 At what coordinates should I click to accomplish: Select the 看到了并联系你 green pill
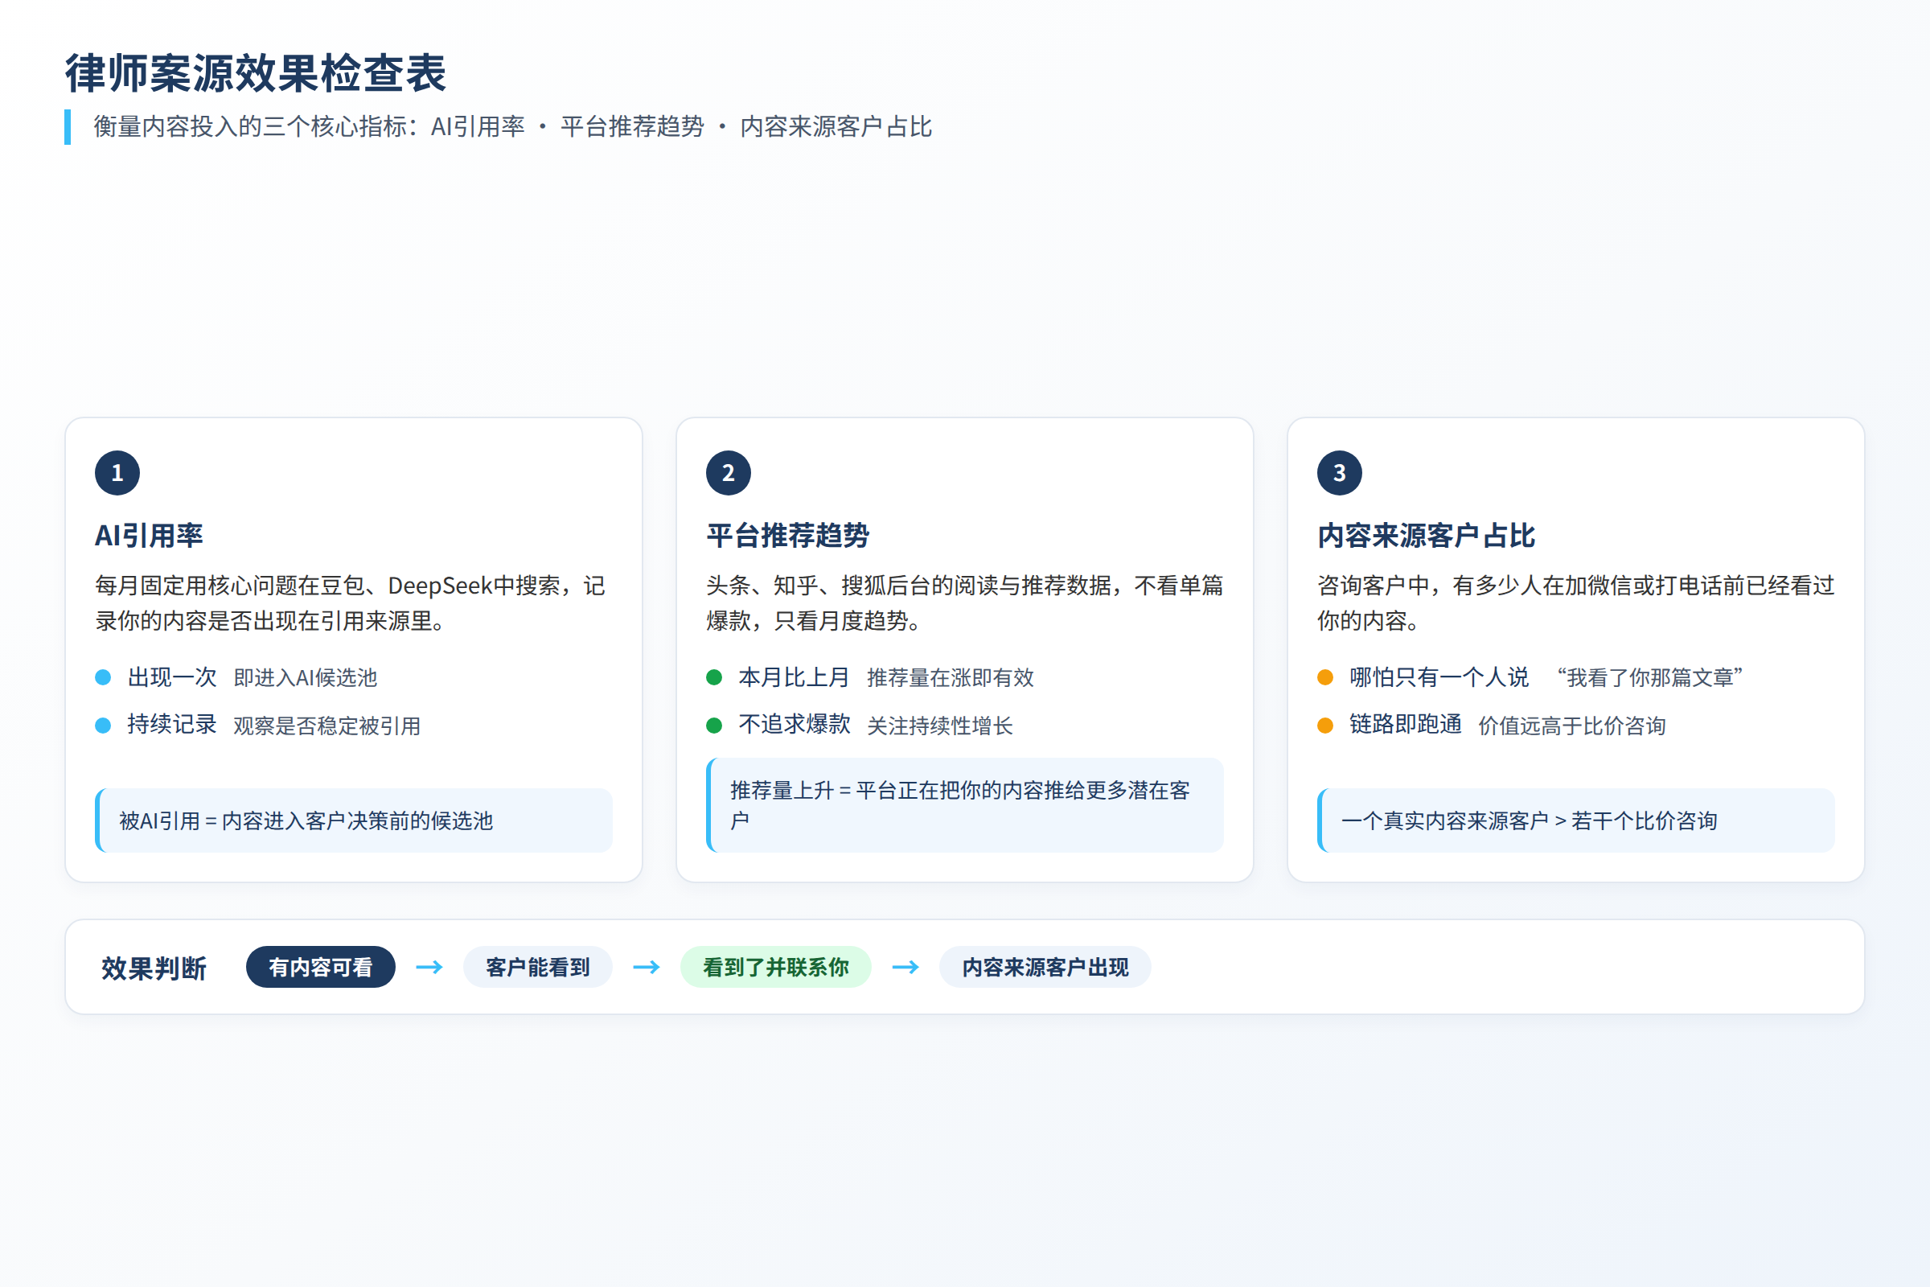pos(776,968)
